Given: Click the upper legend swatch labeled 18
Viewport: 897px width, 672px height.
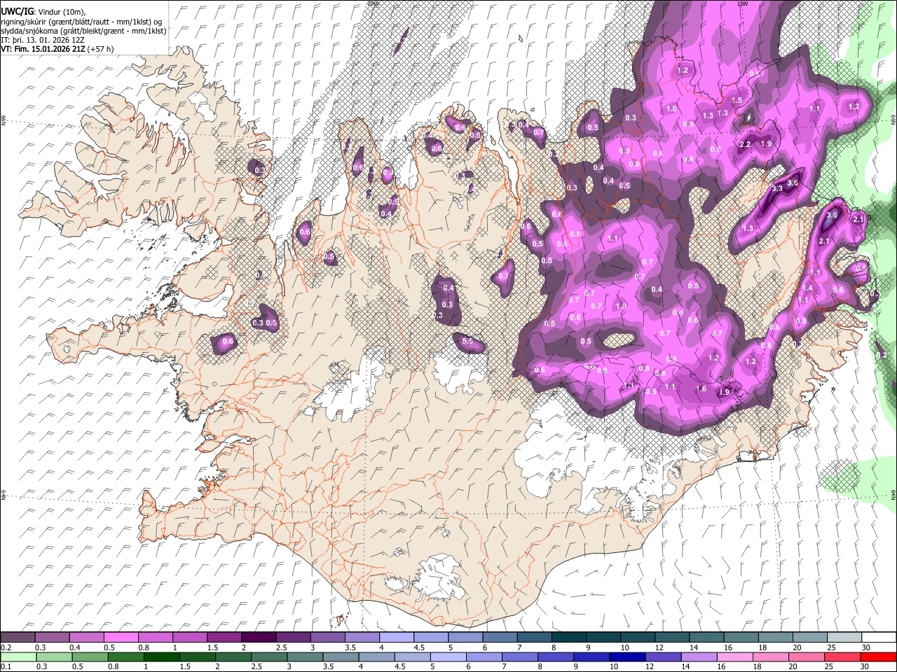Looking at the screenshot, I should (x=774, y=638).
